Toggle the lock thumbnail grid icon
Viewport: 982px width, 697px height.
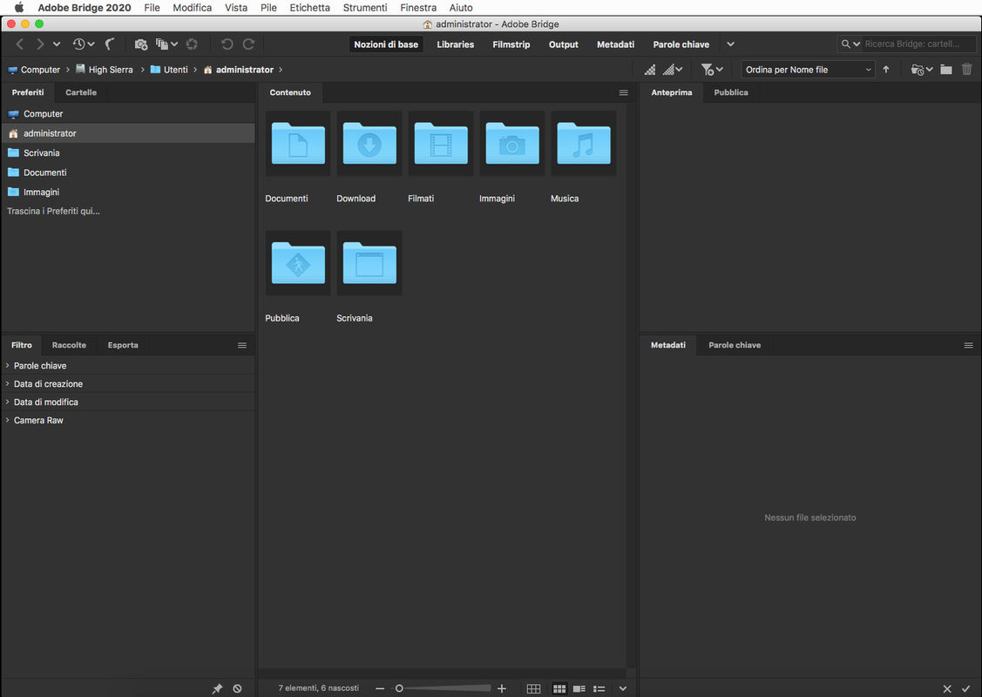pyautogui.click(x=533, y=688)
